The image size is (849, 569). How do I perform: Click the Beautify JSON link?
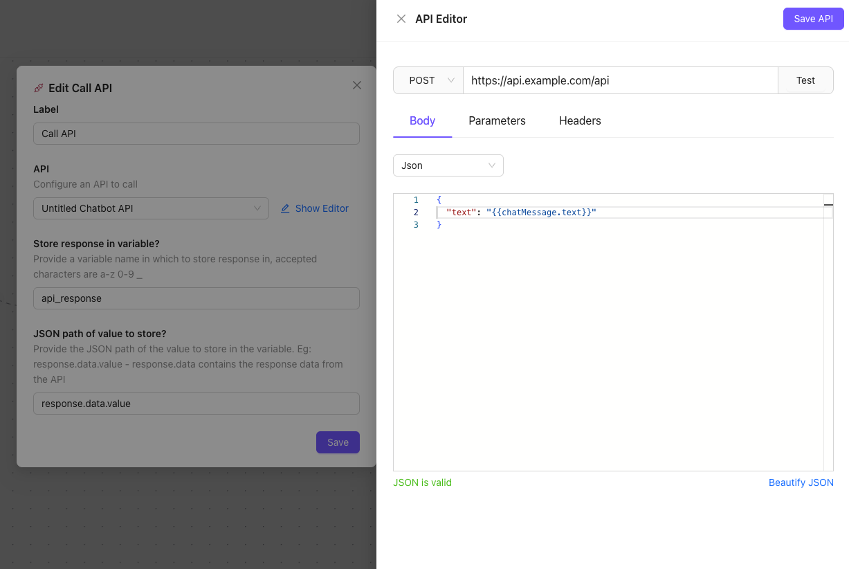click(801, 482)
